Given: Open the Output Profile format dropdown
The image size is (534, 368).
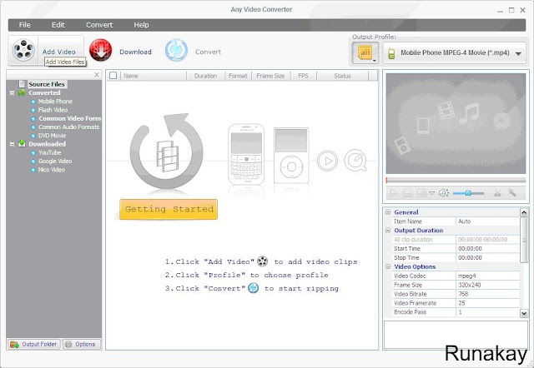Looking at the screenshot, I should (518, 53).
